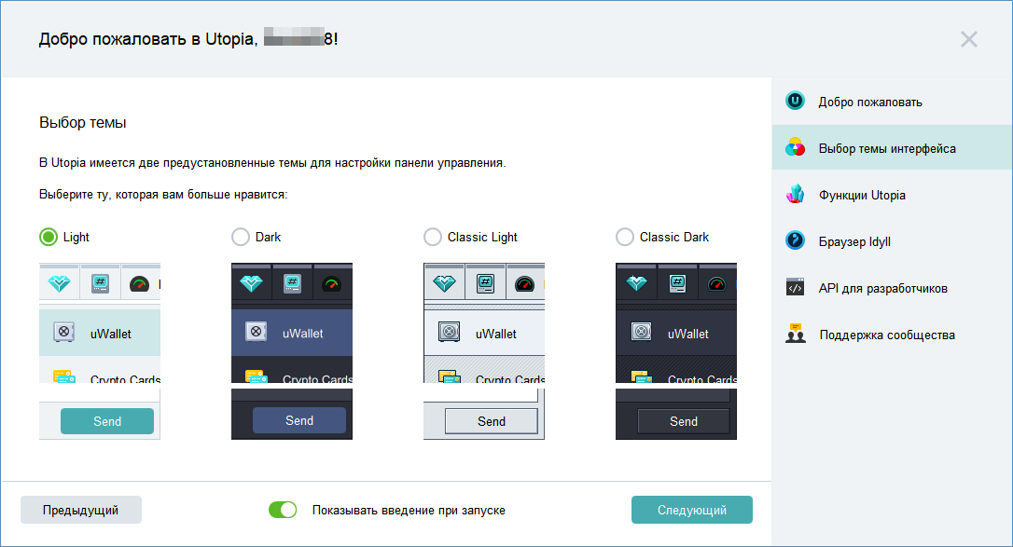Click the uWallet row in Light preview

[100, 333]
